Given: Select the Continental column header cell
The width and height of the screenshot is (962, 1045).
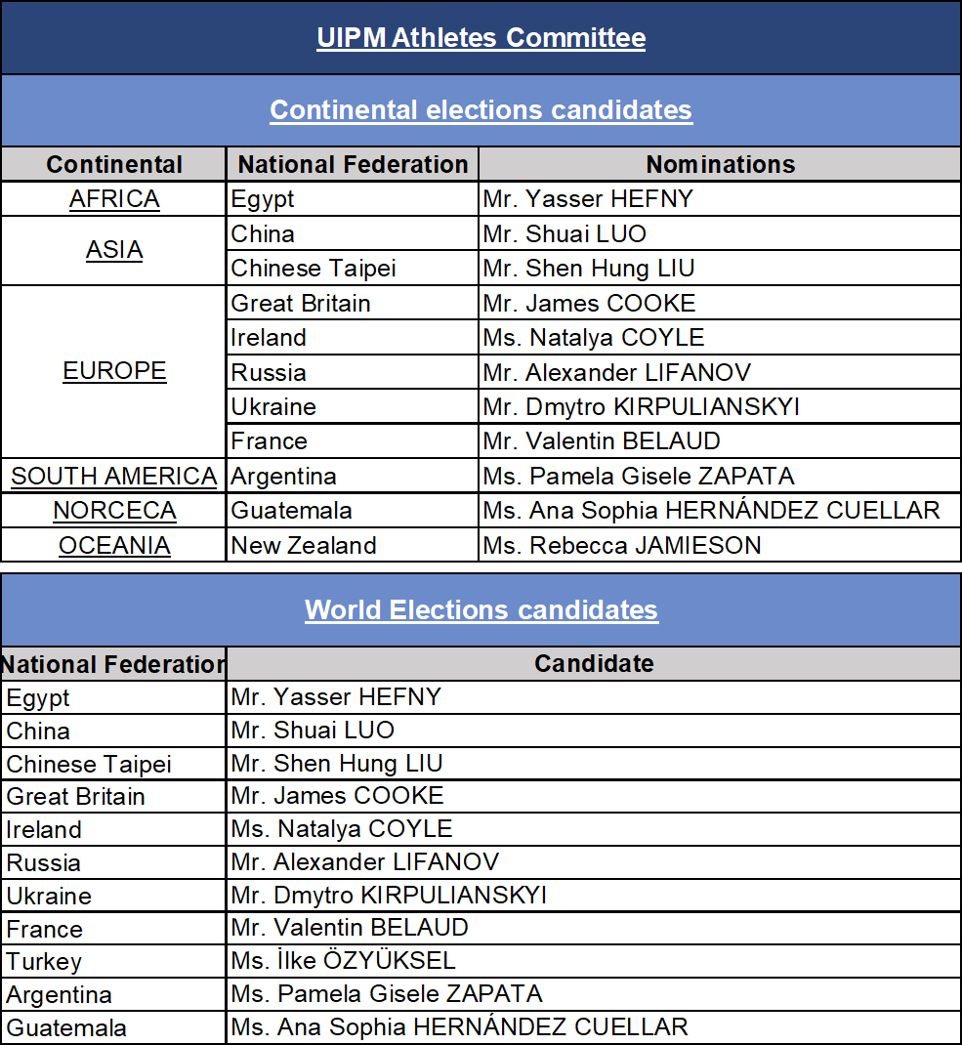Looking at the screenshot, I should pos(114,164).
